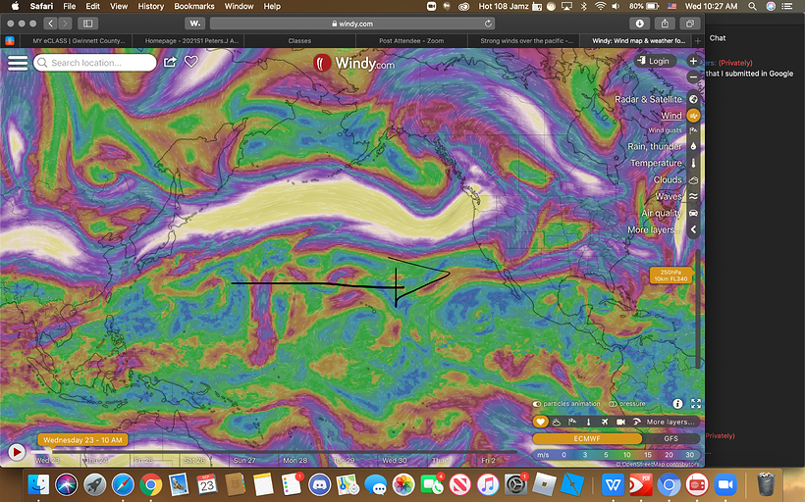805x502 pixels.
Task: Go back in Safari history
Action: 50,24
